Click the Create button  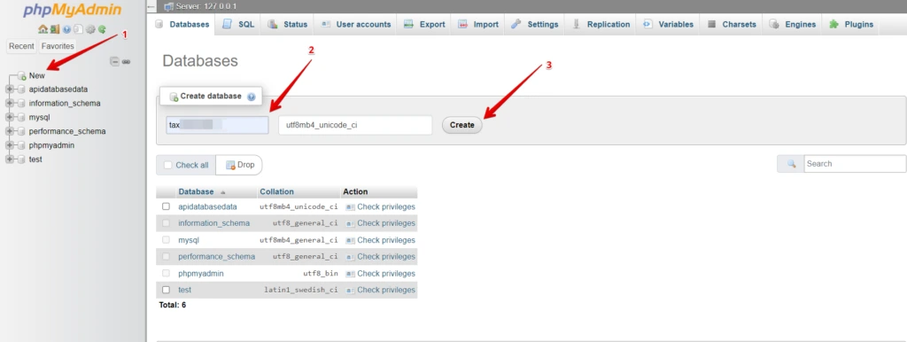(462, 125)
